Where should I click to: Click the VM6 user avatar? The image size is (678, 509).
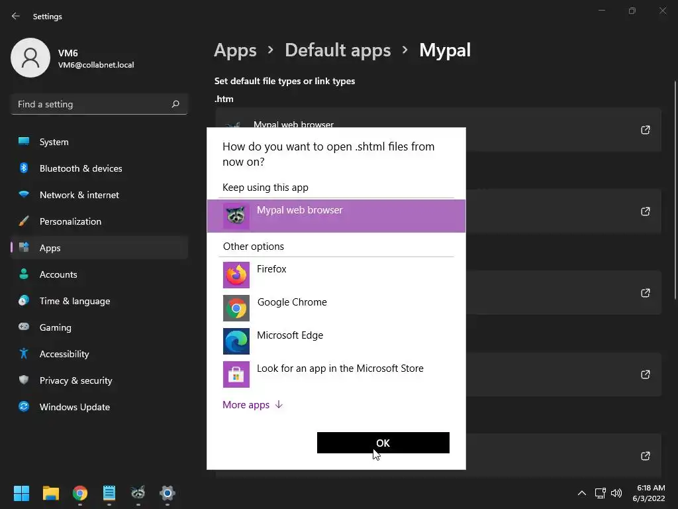click(x=30, y=58)
